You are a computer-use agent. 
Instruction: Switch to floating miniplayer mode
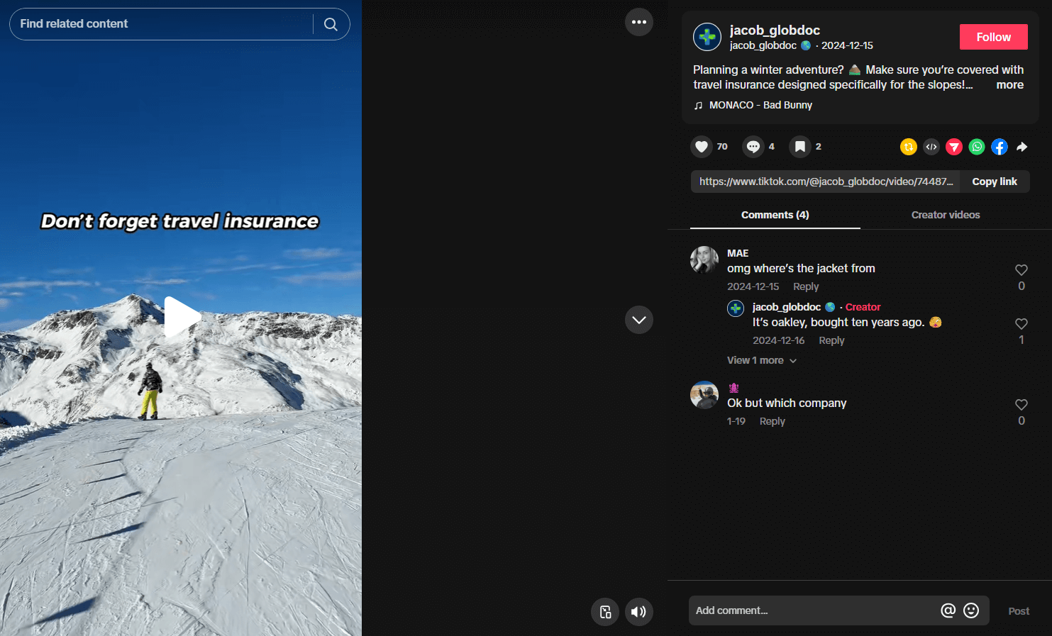(605, 611)
